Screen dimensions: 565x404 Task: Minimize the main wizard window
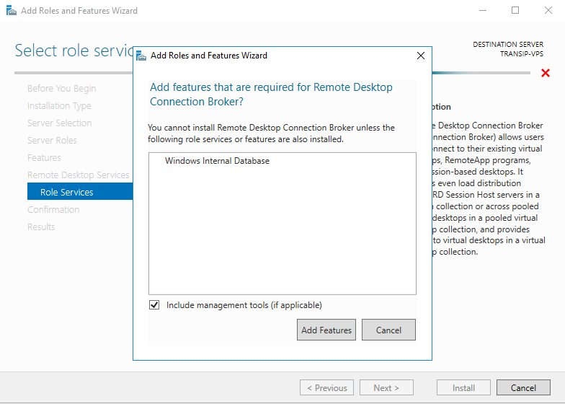coord(483,10)
